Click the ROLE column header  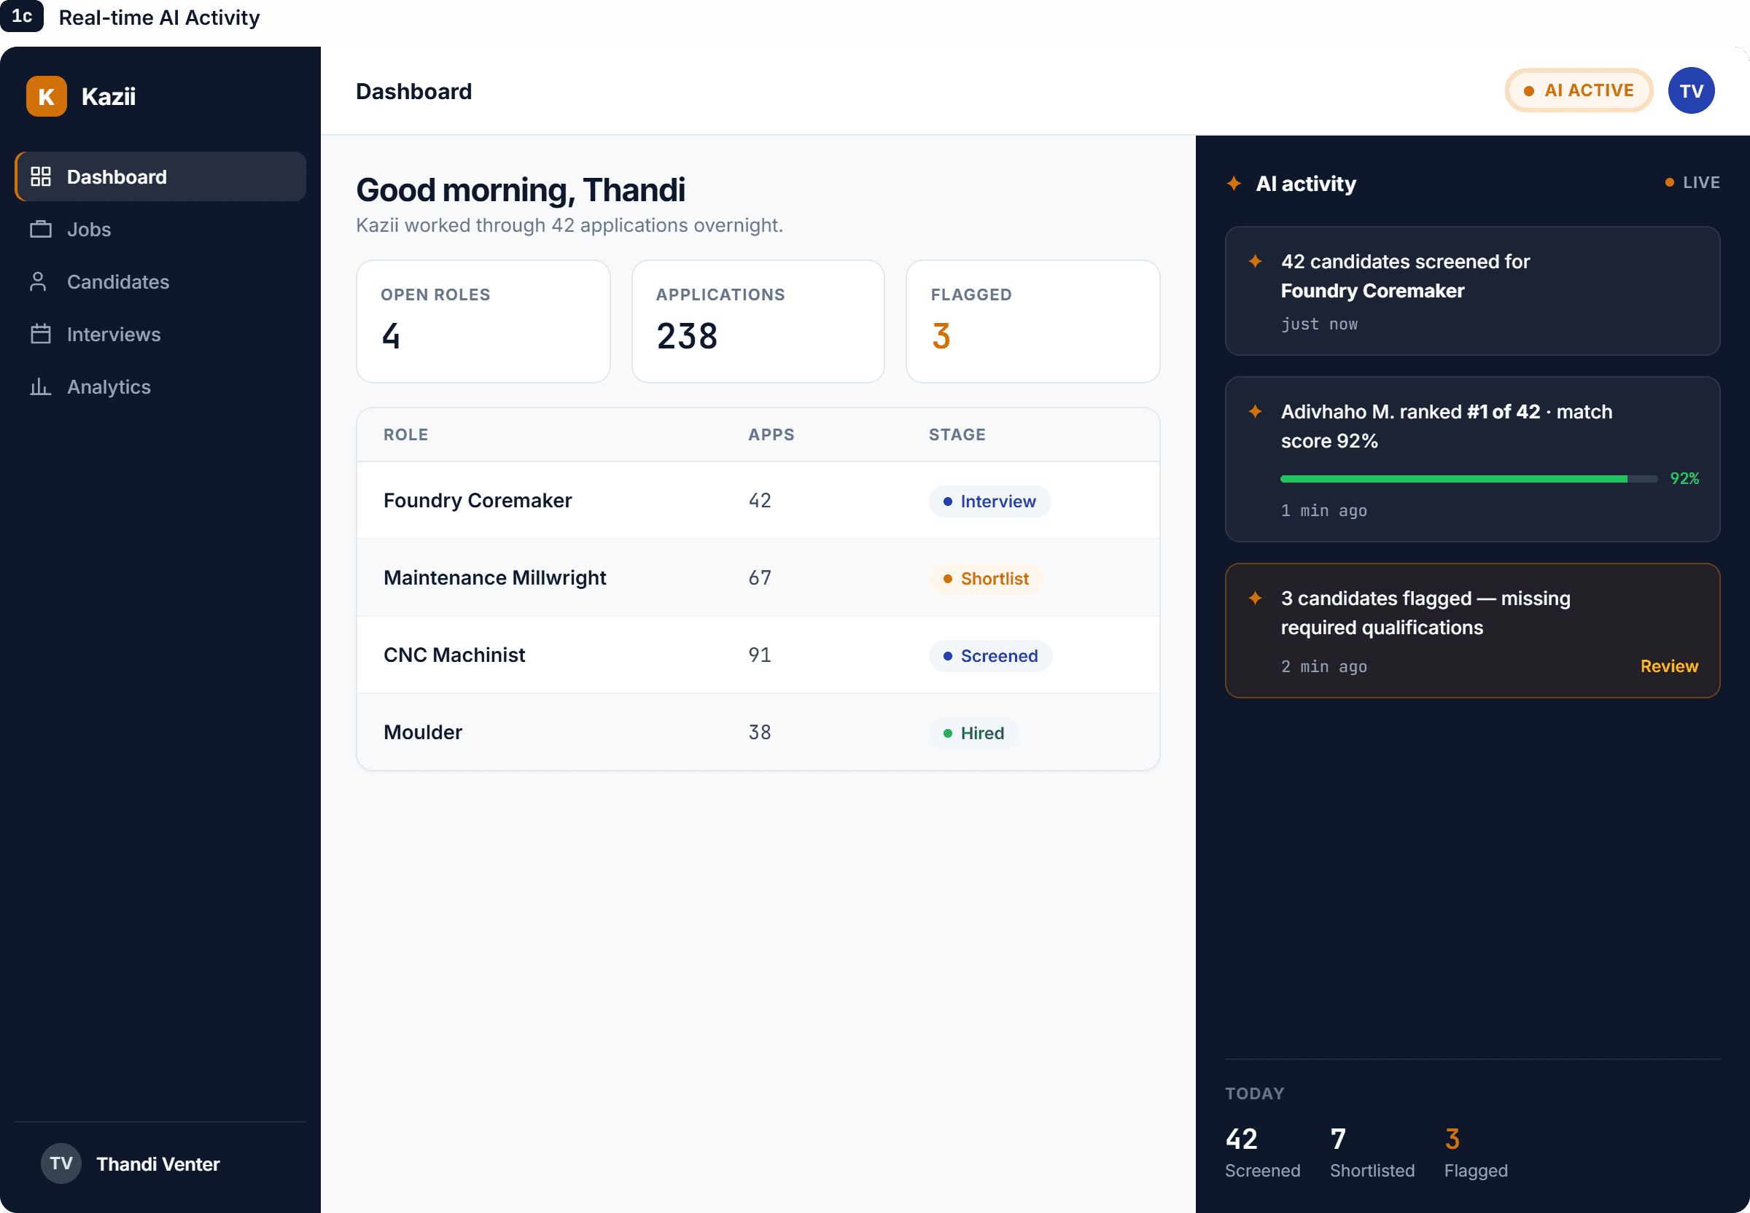pos(405,434)
